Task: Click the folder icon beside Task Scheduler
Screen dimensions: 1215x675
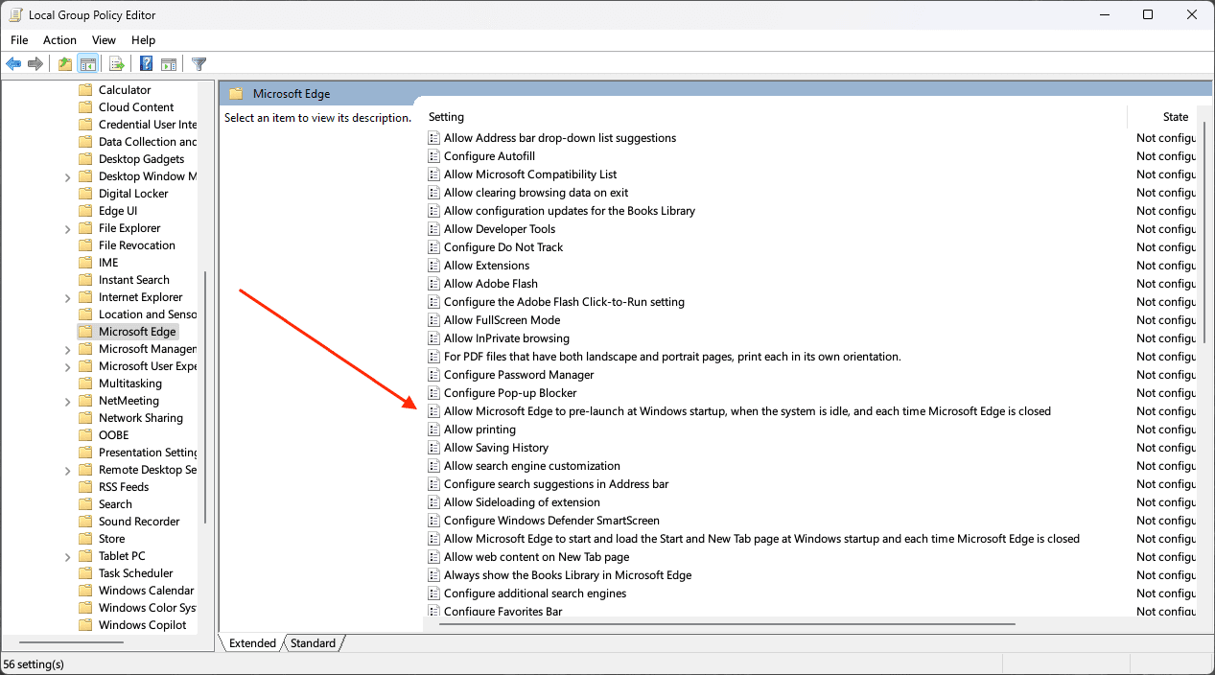Action: coord(85,573)
